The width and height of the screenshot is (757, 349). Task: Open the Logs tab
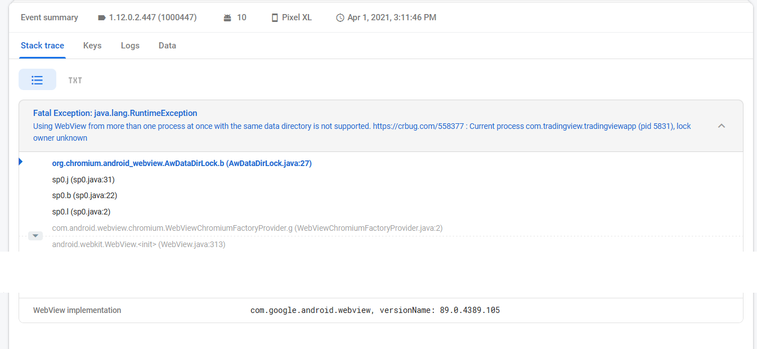click(130, 46)
